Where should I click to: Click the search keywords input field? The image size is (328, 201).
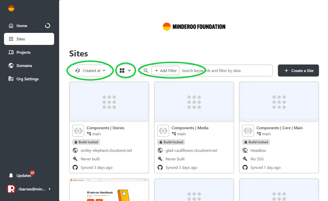pos(226,71)
